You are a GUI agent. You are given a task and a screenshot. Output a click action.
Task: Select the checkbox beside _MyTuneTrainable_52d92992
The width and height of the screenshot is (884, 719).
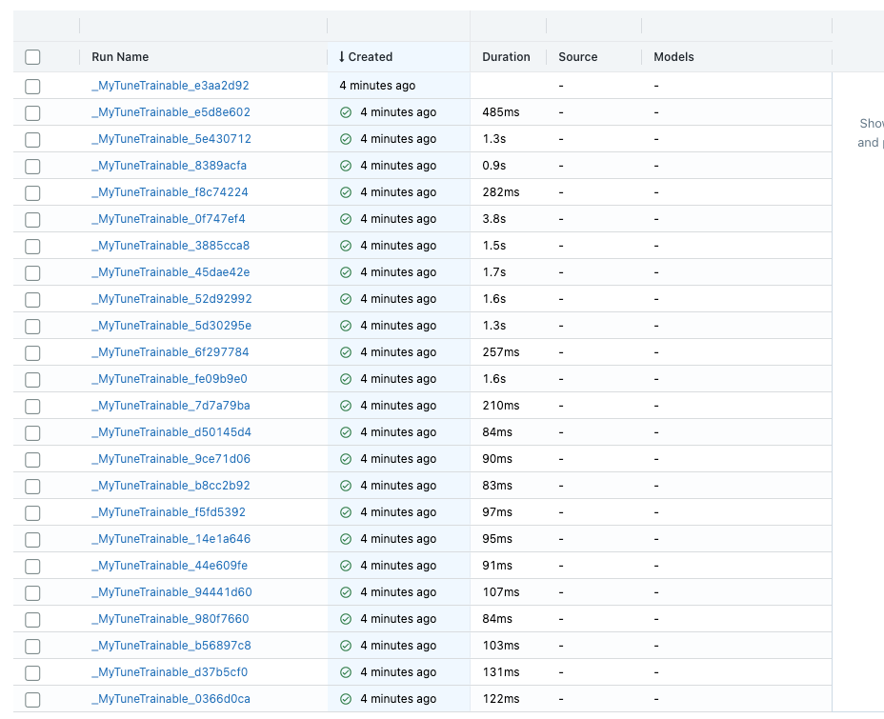pos(32,298)
